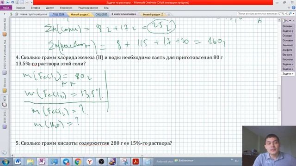Open the Амфоте page in the list

[x=288, y=50]
